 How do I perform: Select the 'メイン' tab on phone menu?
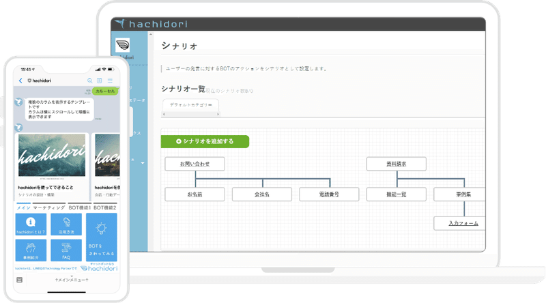[24, 207]
